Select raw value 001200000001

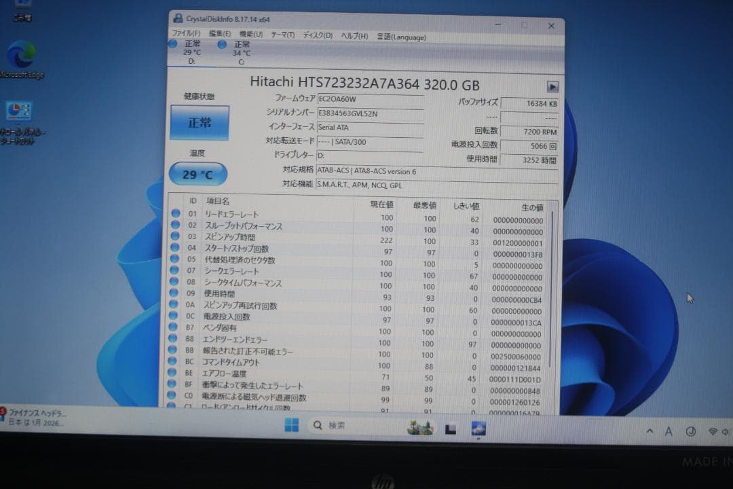517,243
